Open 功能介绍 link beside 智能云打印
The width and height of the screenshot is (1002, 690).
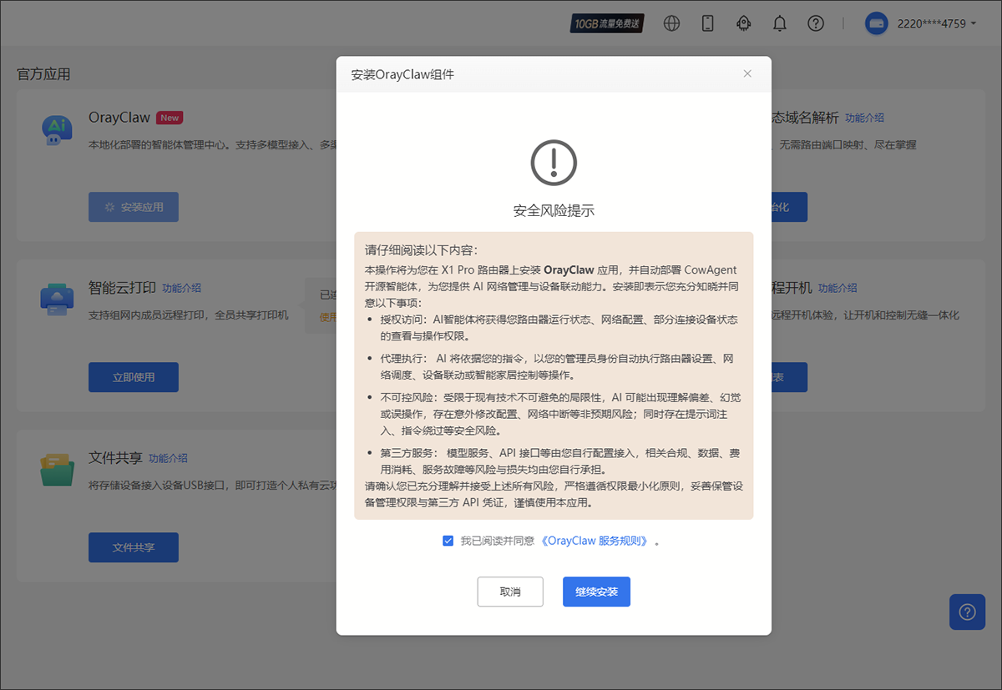[x=181, y=288]
